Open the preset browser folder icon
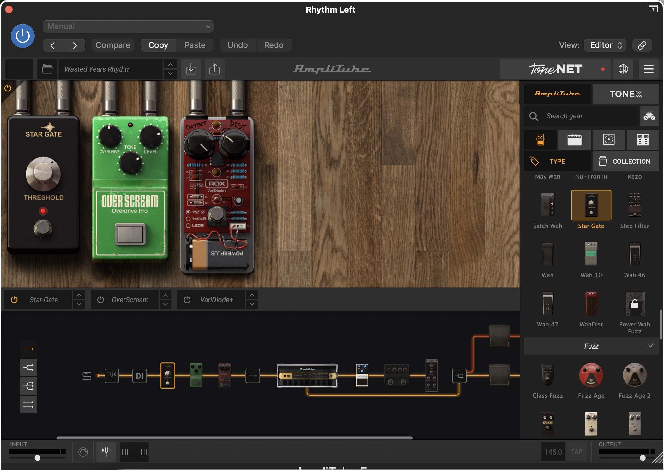This screenshot has width=664, height=470. 47,69
